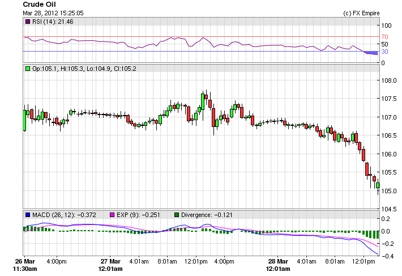Click the 'EXP (9): -0.251' label
This screenshot has width=402, height=276.
[x=138, y=215]
